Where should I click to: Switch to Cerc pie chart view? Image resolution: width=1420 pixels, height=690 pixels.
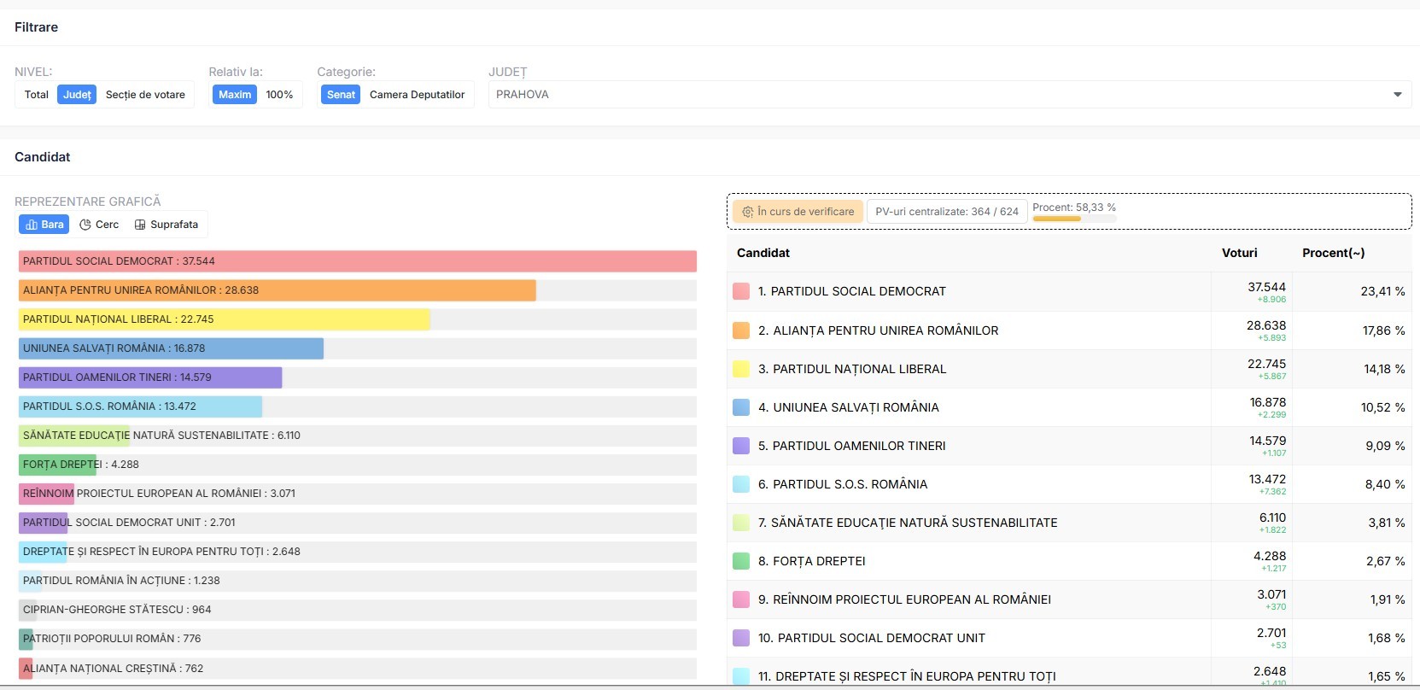point(99,225)
